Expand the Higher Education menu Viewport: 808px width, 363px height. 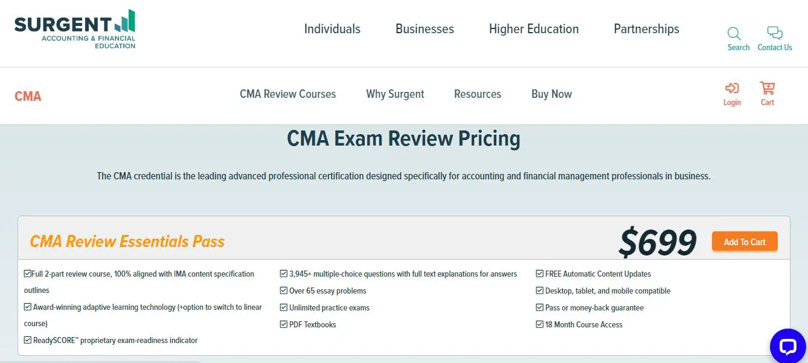pyautogui.click(x=534, y=29)
